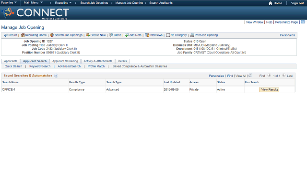
Task: Click the Search Job Openings icon
Action: (x=52, y=35)
